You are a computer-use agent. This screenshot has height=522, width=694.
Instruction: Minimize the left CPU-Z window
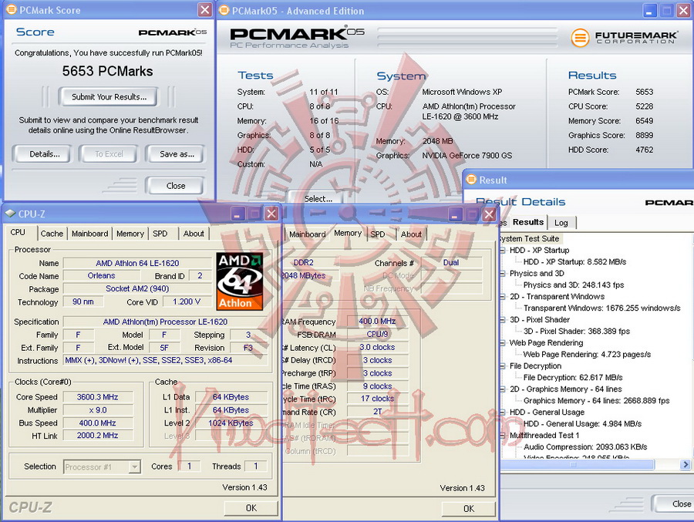coord(238,214)
